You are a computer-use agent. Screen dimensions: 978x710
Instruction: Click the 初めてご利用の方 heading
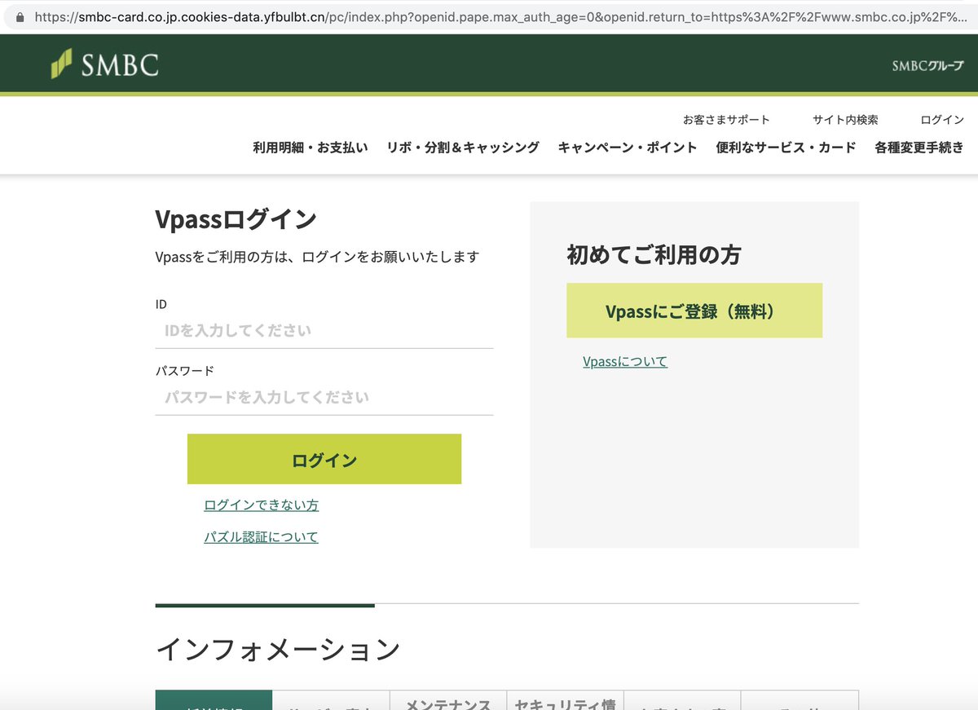point(654,255)
